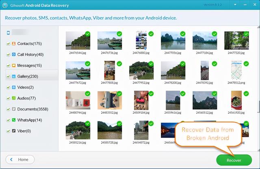Go back with the Home button

click(20, 160)
